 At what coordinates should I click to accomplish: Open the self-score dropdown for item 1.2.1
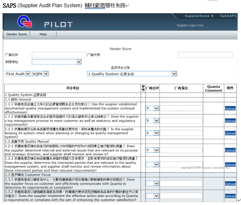(x=152, y=150)
